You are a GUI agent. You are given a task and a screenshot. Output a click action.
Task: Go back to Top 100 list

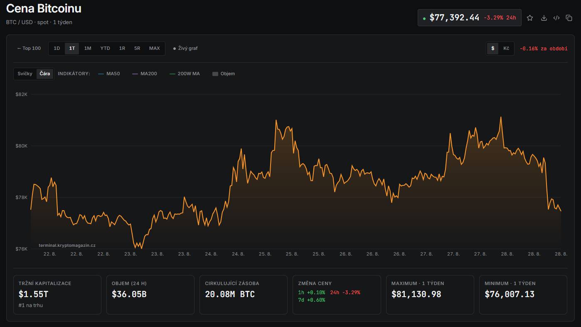29,48
